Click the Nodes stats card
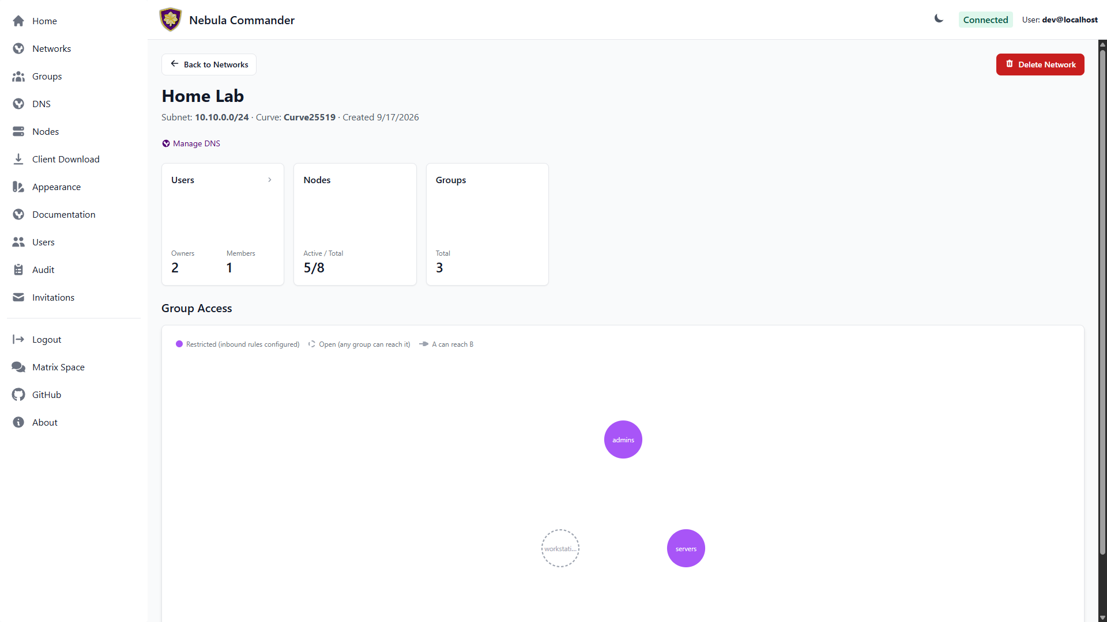1107x622 pixels. pos(355,224)
